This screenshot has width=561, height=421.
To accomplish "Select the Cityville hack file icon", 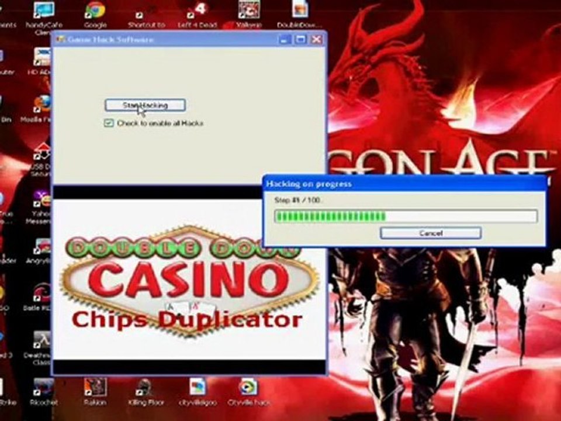I will [248, 392].
